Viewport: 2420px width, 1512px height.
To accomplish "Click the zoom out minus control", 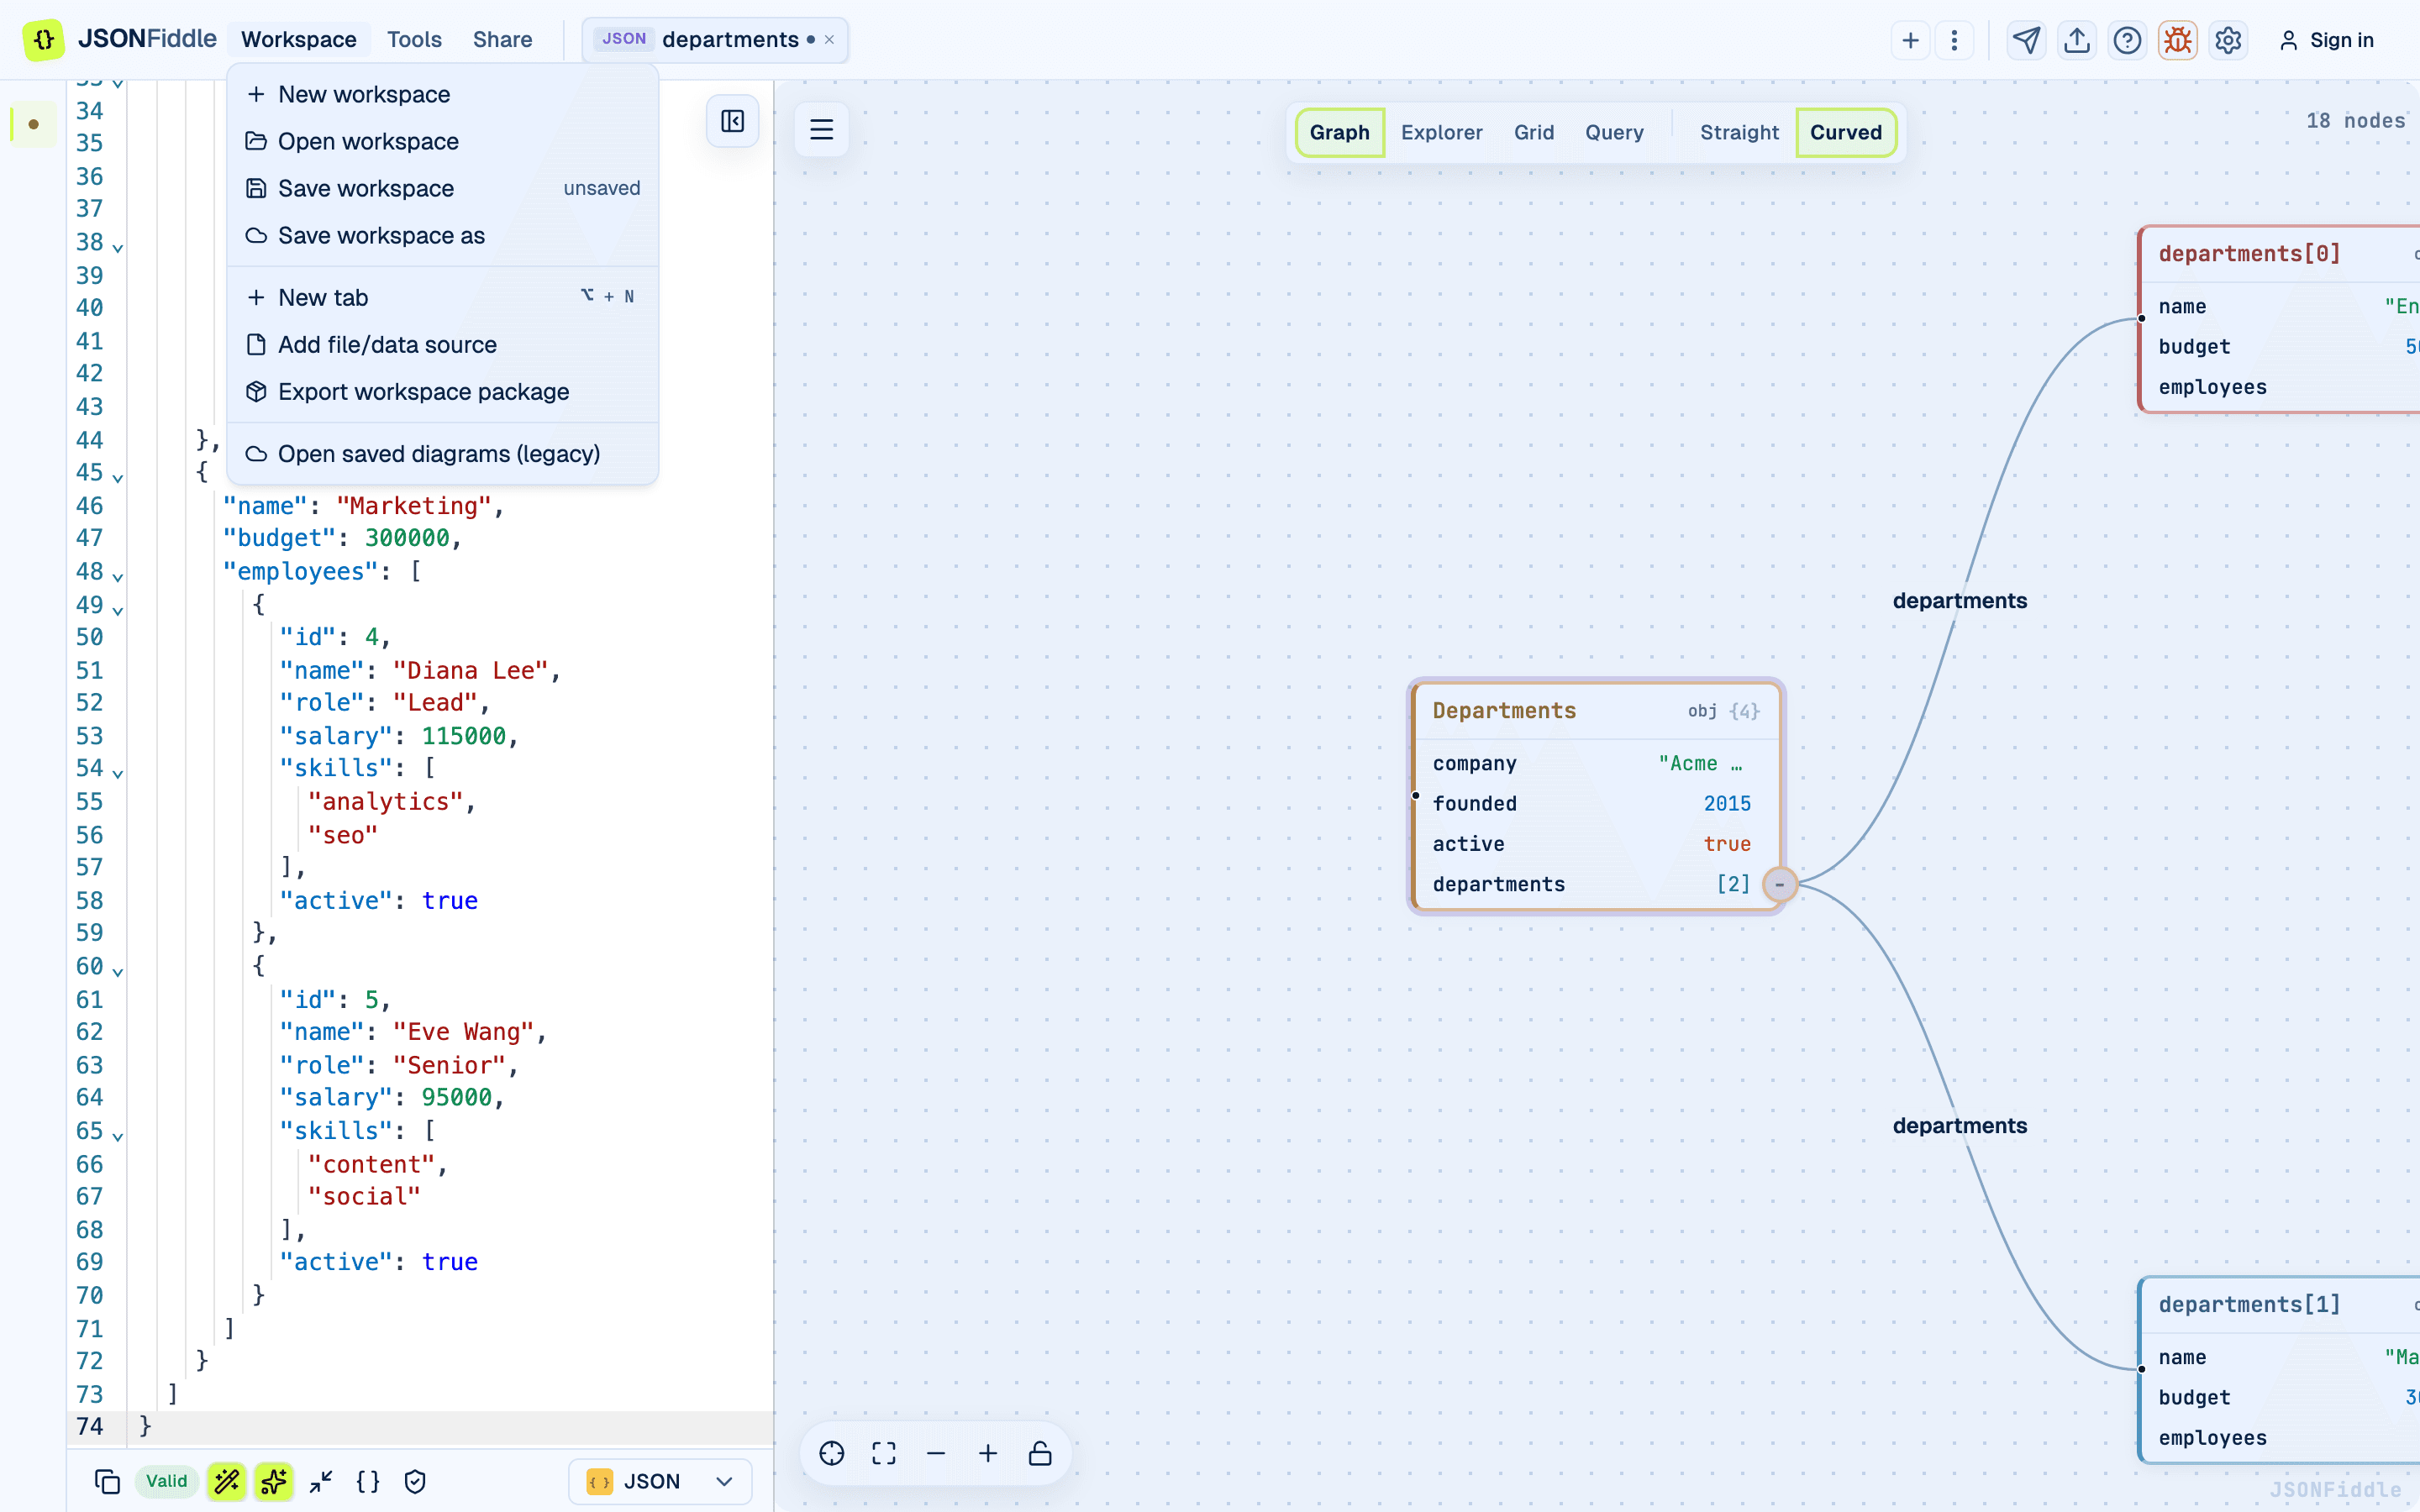I will [x=936, y=1453].
